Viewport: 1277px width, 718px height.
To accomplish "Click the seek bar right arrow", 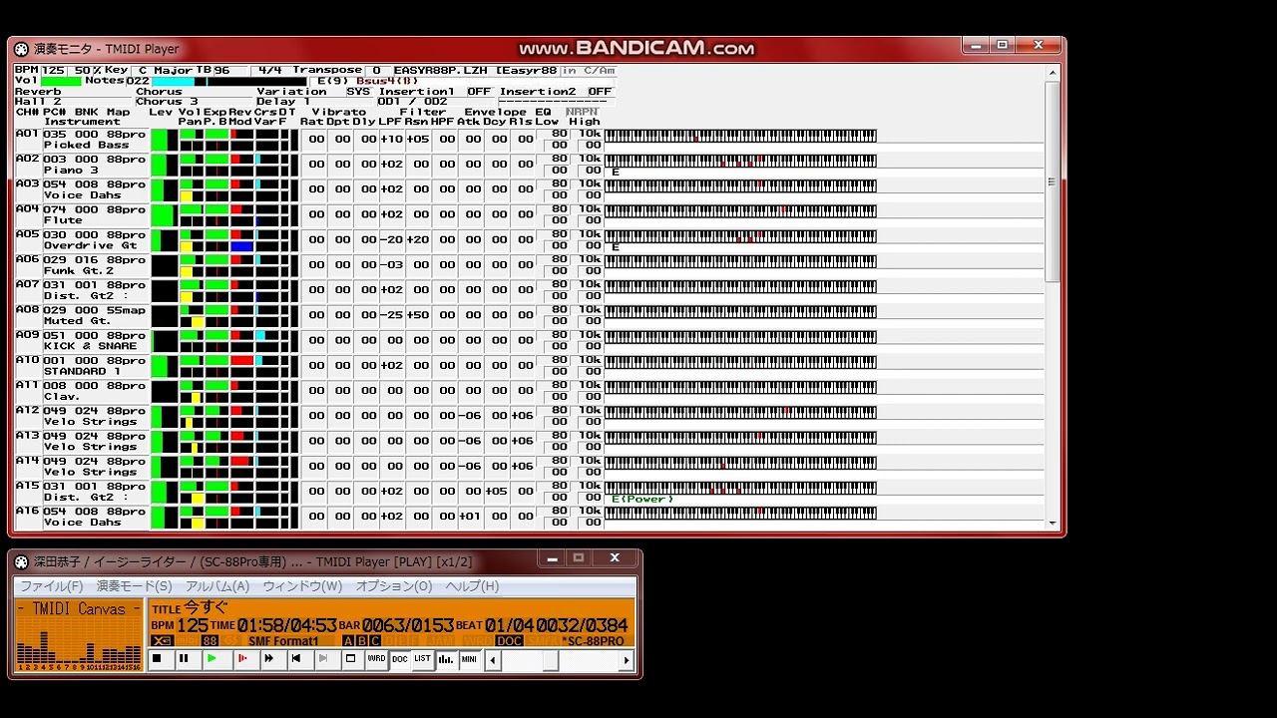I will coord(627,660).
